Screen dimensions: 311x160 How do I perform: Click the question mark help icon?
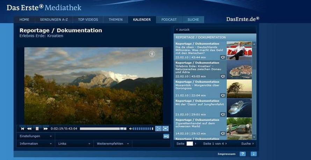tap(243, 154)
